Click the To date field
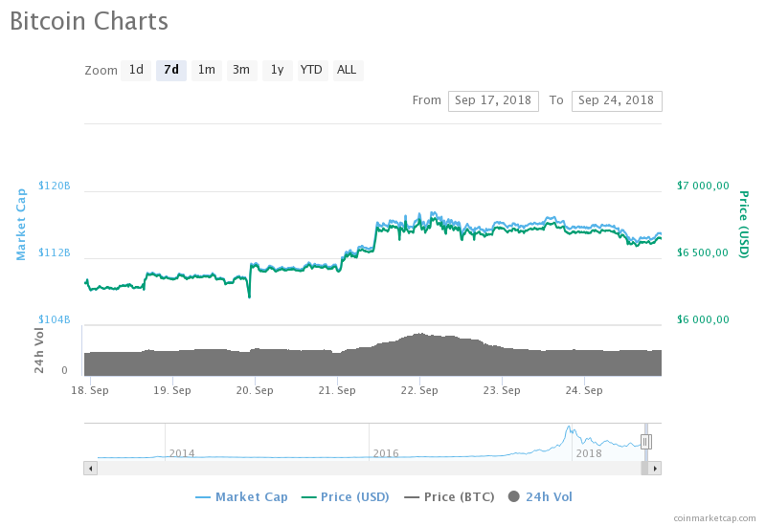The image size is (766, 526). click(616, 100)
